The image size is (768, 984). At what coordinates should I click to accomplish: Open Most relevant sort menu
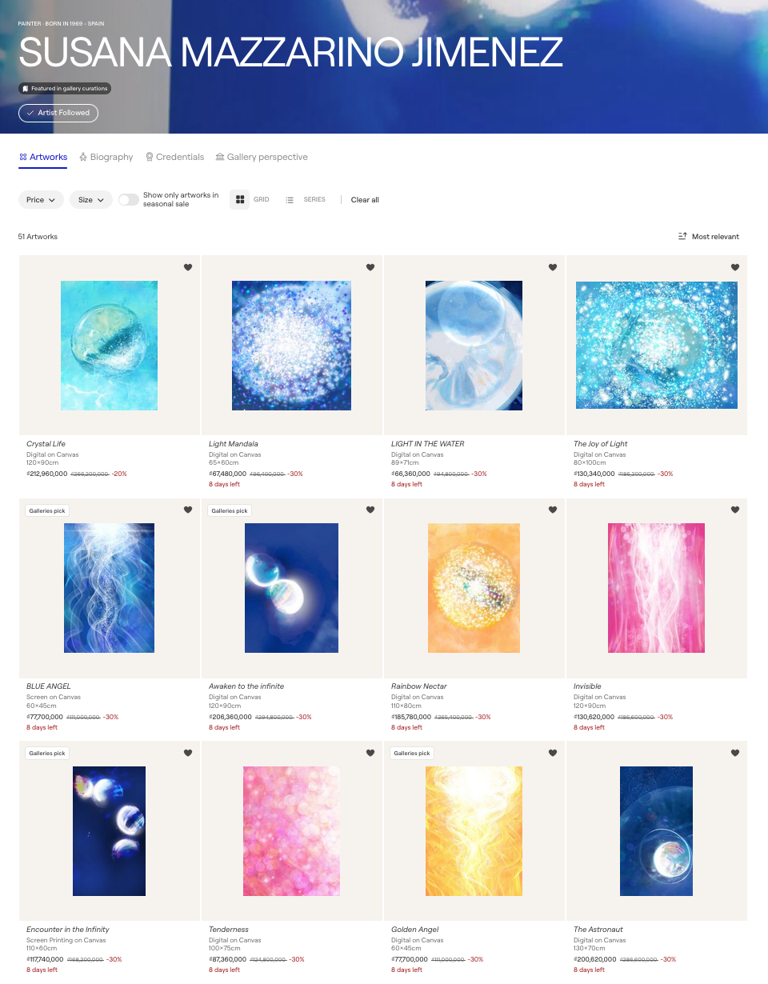pyautogui.click(x=709, y=236)
